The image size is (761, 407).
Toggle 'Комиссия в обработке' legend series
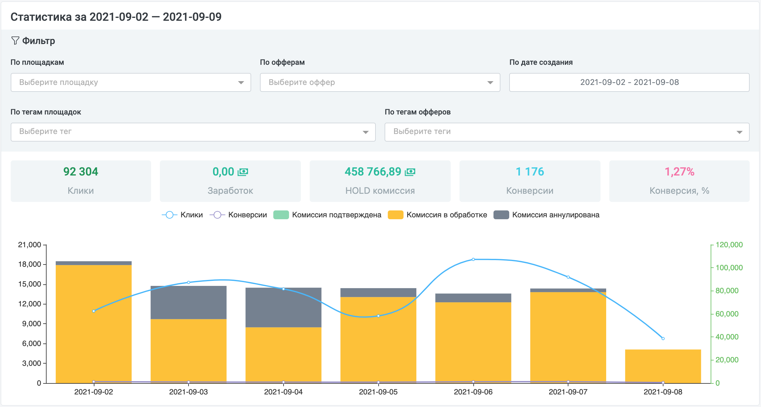click(437, 215)
